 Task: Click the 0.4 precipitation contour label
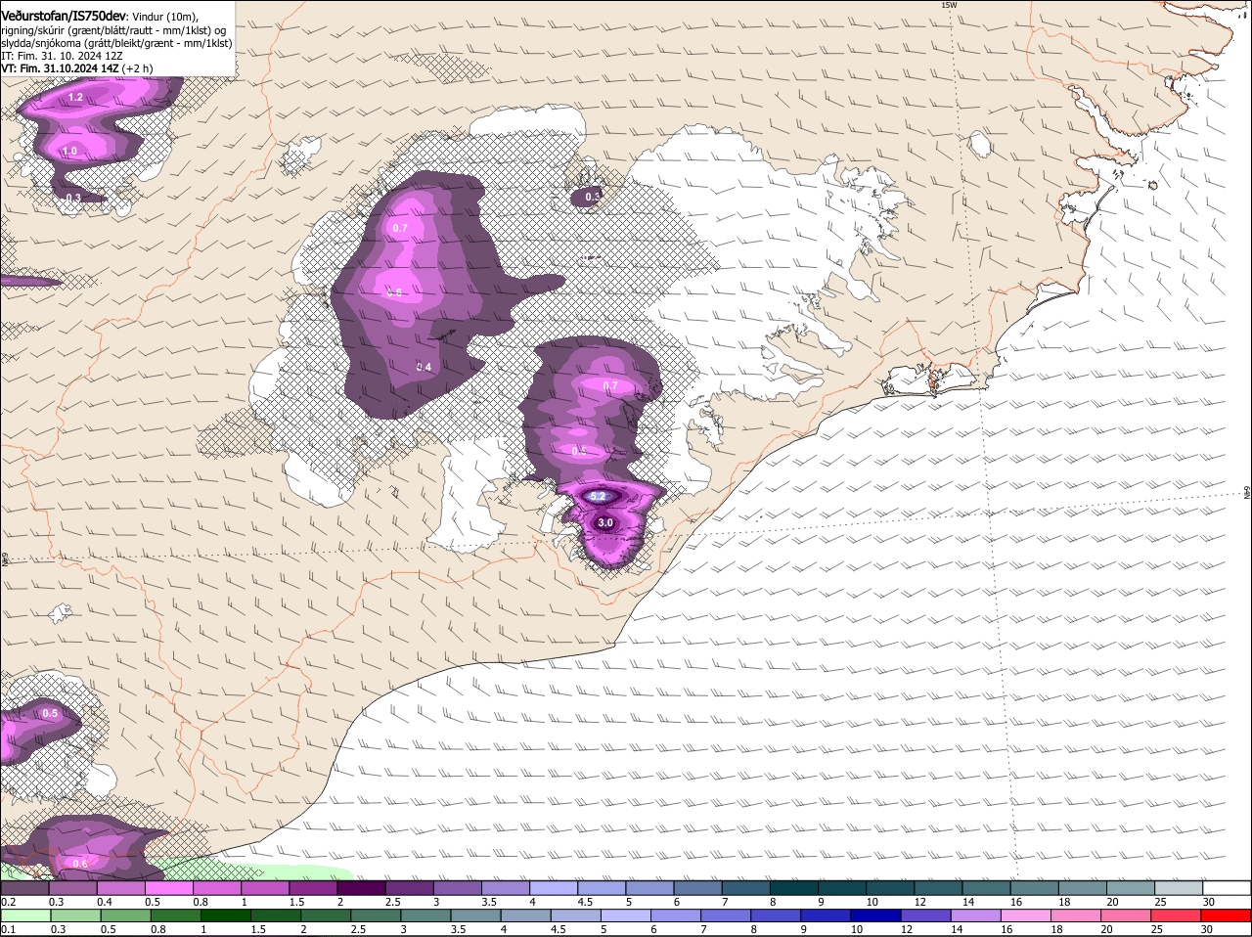424,367
